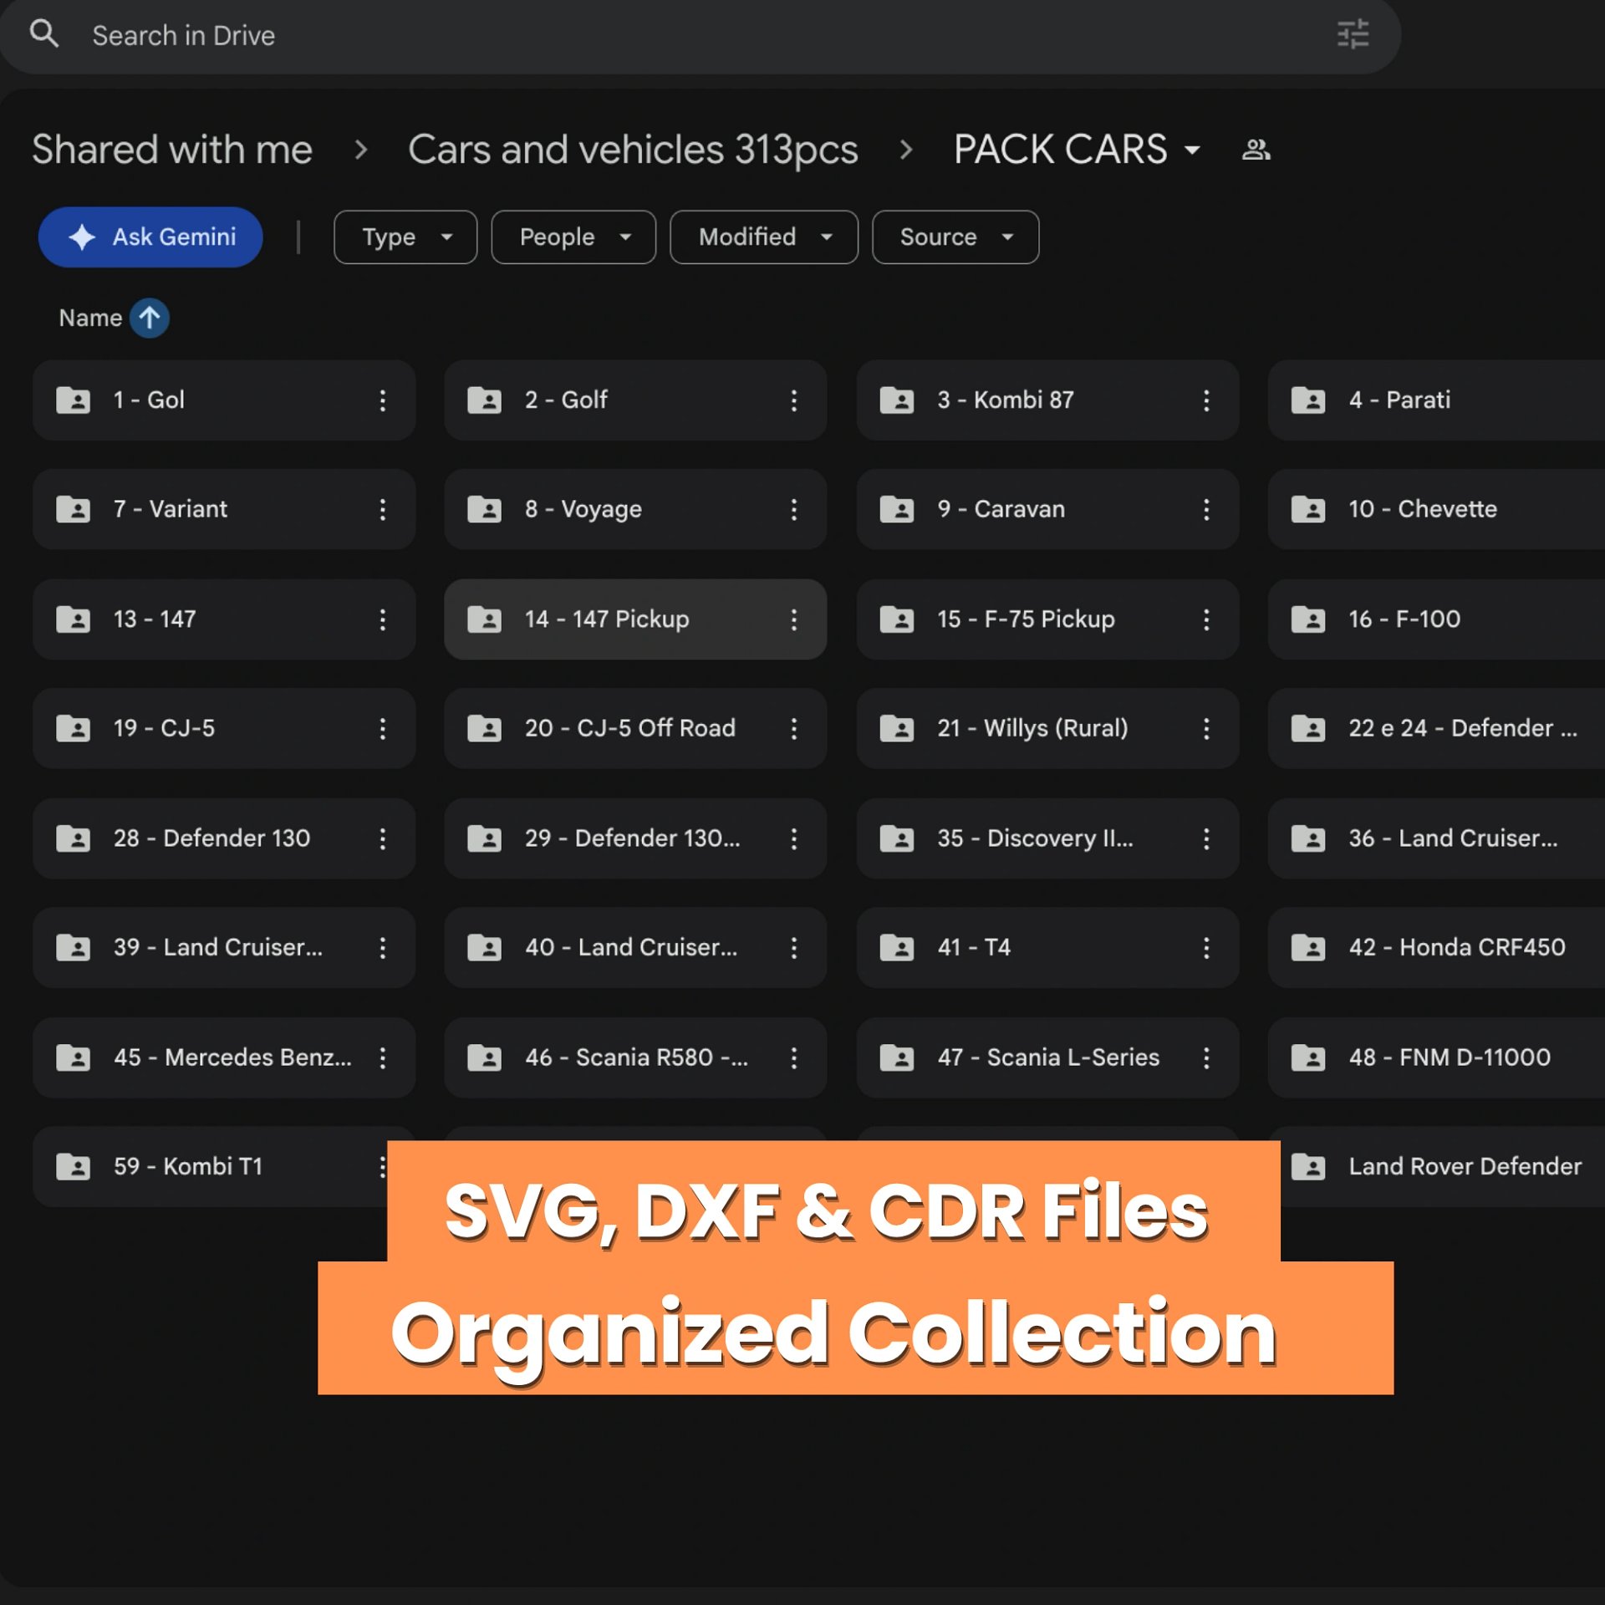Select the 46 - Scania R580 folder

[x=635, y=1057]
